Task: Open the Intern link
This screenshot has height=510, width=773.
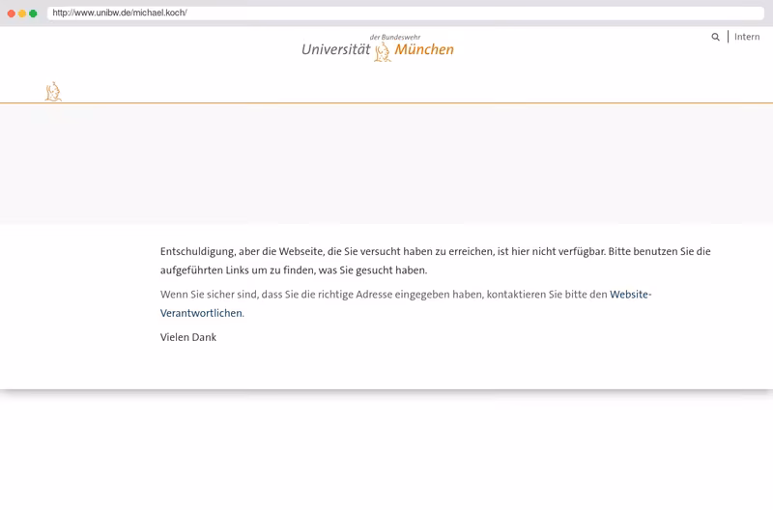Action: tap(747, 37)
